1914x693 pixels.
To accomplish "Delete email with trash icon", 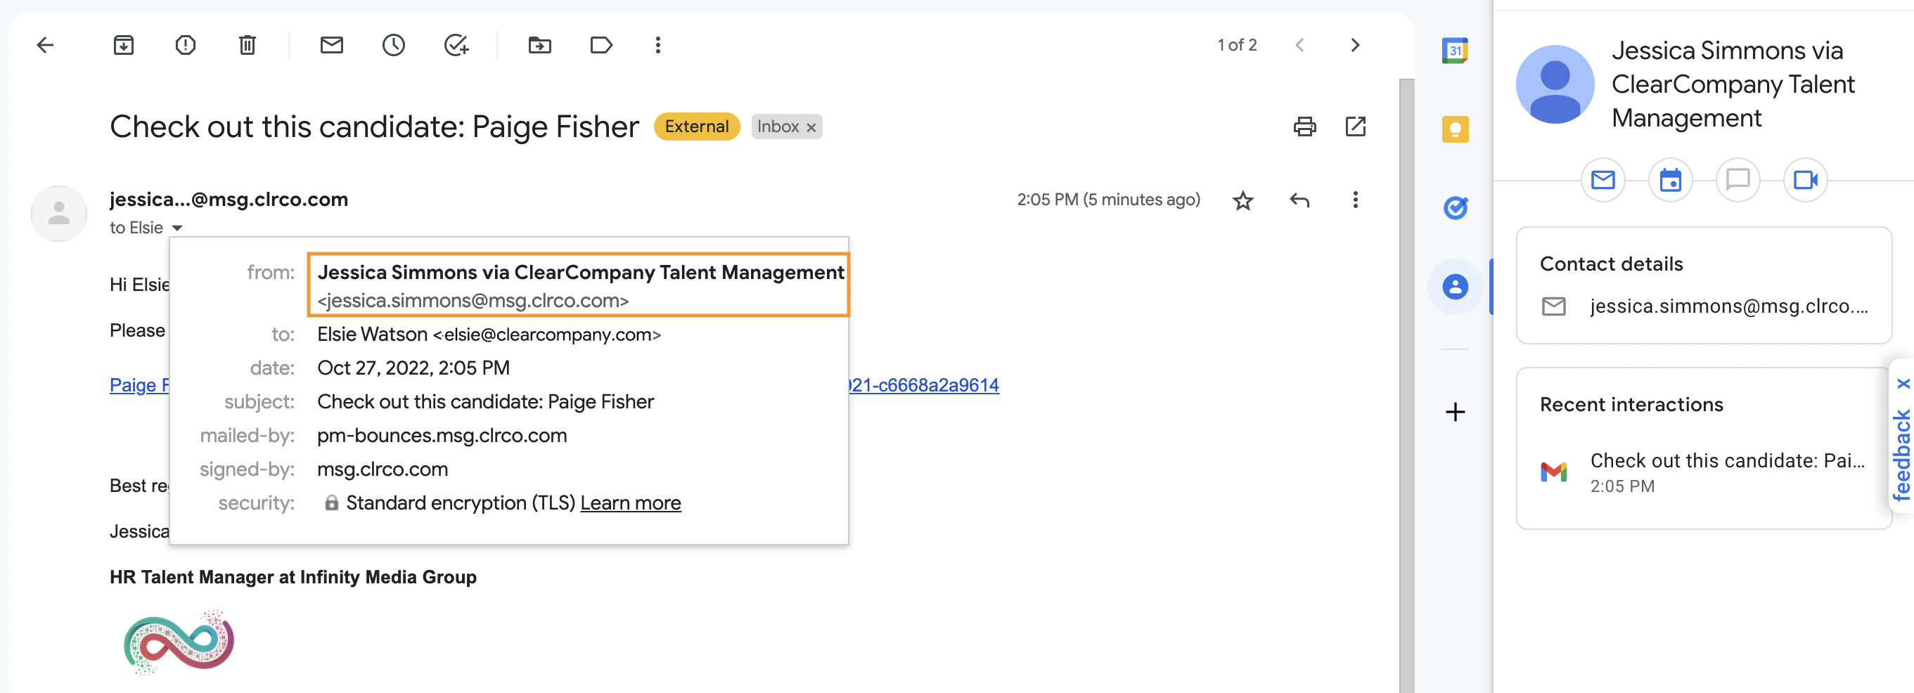I will [x=248, y=45].
